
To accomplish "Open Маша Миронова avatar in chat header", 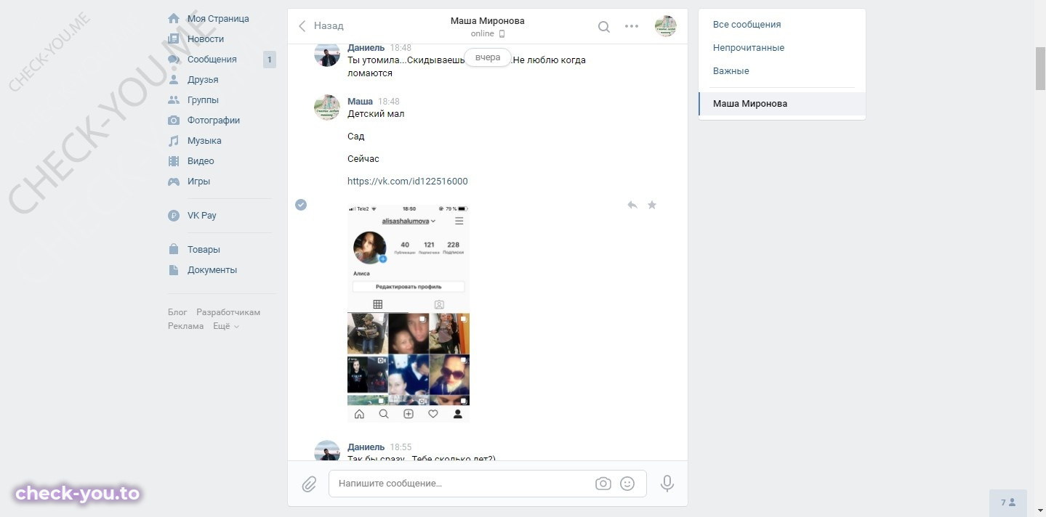I will 665,26.
